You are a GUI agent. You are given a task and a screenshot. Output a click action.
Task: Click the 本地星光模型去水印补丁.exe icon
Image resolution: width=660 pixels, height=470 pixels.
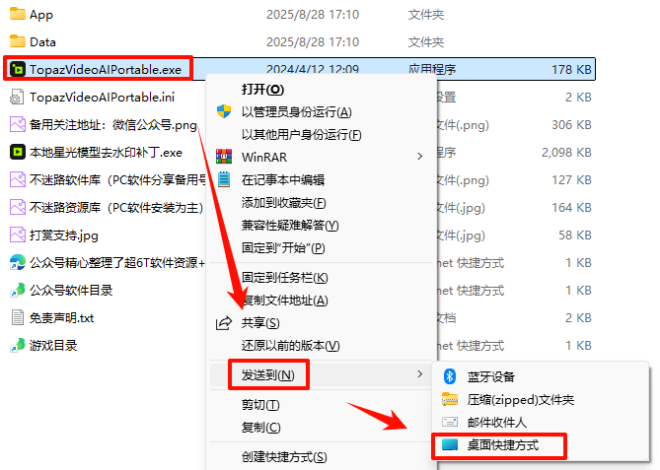(x=17, y=152)
